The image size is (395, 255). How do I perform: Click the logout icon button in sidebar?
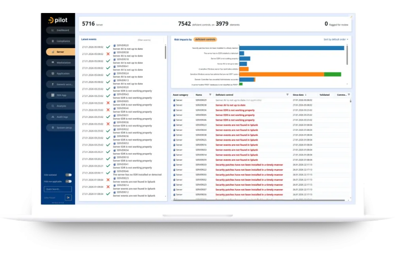[x=68, y=197]
